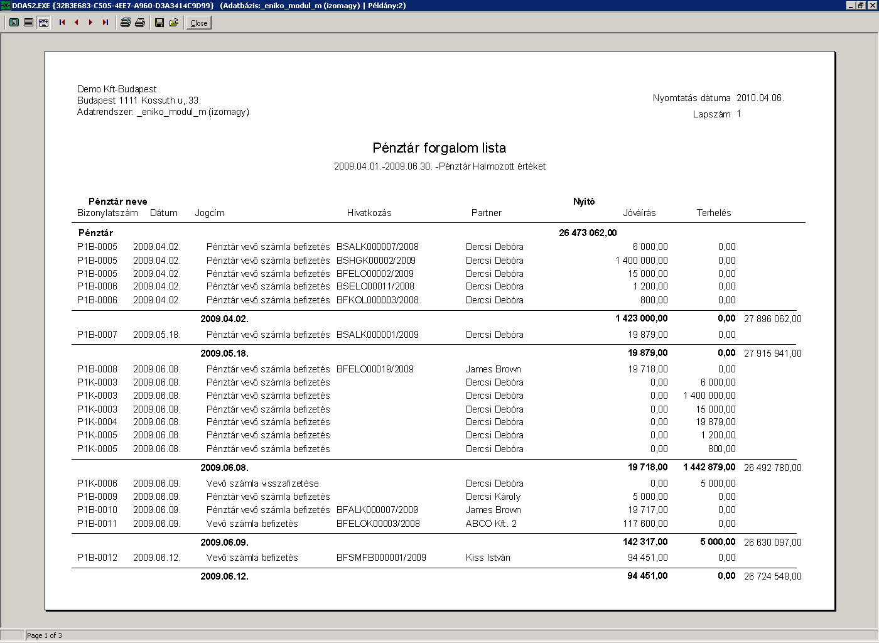
Task: Select the print date value 2010.04.06.
Action: [760, 98]
